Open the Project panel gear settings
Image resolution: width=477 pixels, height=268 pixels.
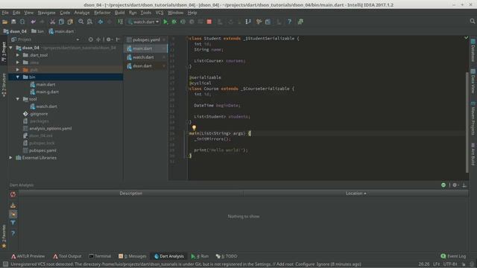pos(109,39)
